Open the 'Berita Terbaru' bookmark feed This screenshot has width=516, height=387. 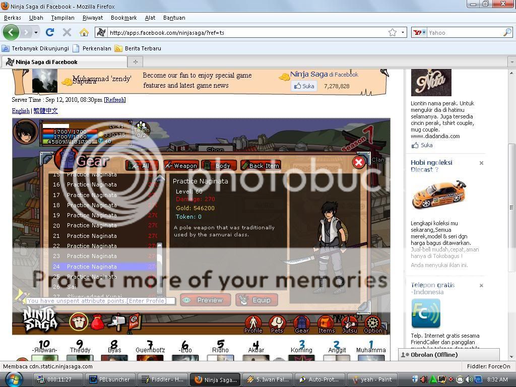pyautogui.click(x=138, y=48)
